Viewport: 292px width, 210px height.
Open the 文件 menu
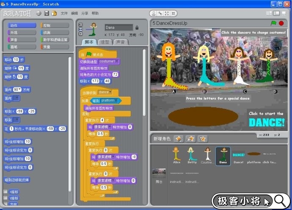point(64,14)
